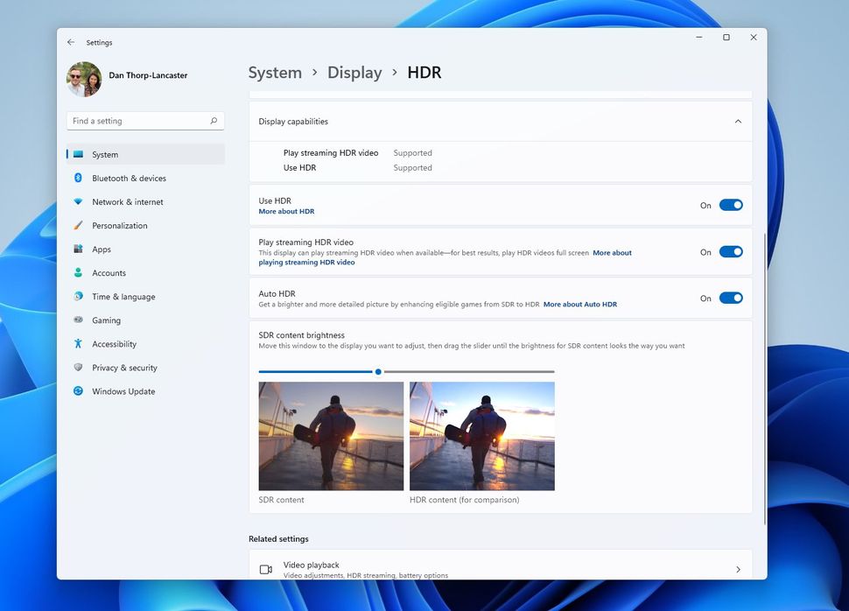This screenshot has width=849, height=611.
Task: Collapse the Display capabilities section
Action: pos(738,121)
